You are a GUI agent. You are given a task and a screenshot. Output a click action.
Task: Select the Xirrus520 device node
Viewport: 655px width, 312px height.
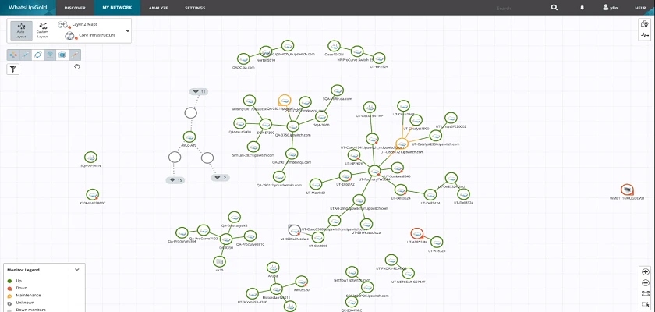coord(302,281)
